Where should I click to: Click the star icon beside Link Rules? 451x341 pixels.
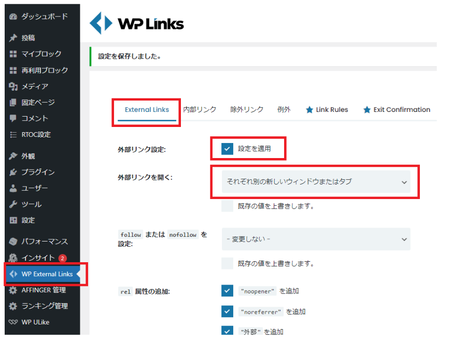click(309, 110)
